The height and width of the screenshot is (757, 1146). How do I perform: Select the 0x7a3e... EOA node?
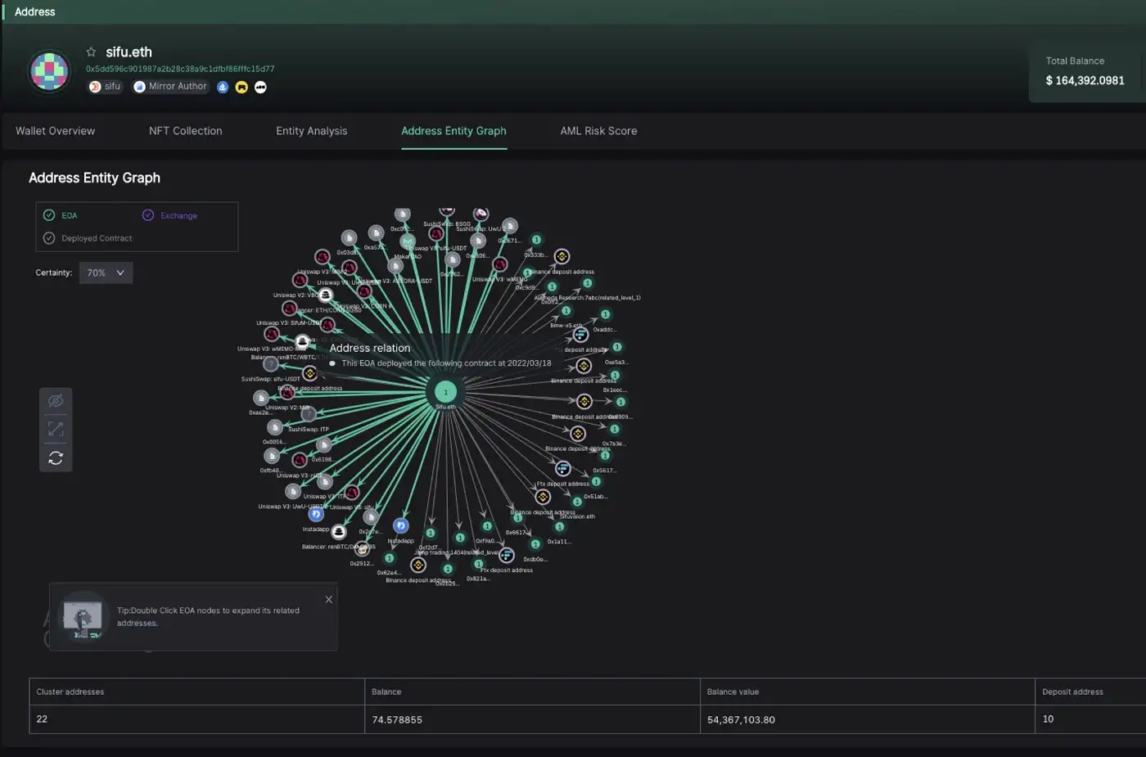tap(614, 429)
